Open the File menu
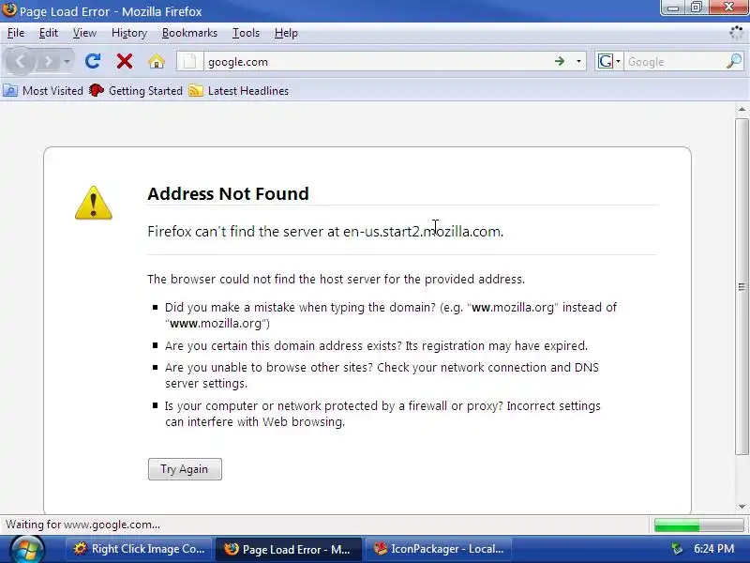 (x=16, y=33)
